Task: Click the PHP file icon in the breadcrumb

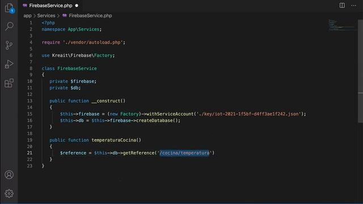Action: tap(65, 15)
